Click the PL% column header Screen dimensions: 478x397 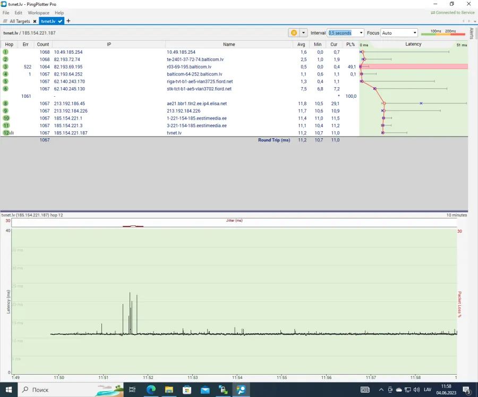[351, 44]
